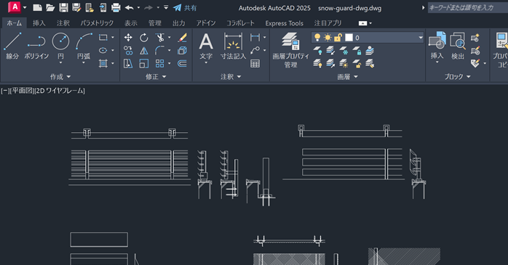This screenshot has height=265, width=508.
Task: Switch to the 挿入 ribbon tab
Action: [x=39, y=23]
